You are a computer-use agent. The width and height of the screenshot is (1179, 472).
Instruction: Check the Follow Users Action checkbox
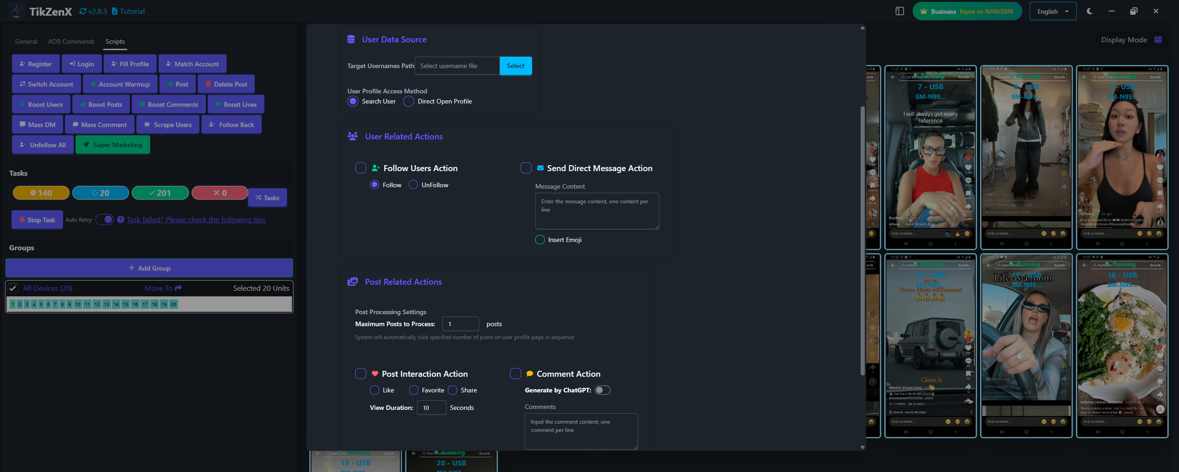coord(360,168)
